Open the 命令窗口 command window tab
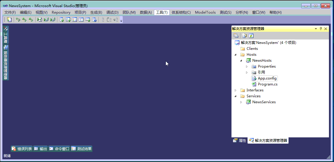 click(x=59, y=149)
